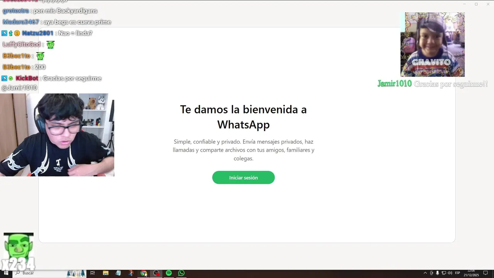Click the green Iniciar sesión button

coord(243,178)
